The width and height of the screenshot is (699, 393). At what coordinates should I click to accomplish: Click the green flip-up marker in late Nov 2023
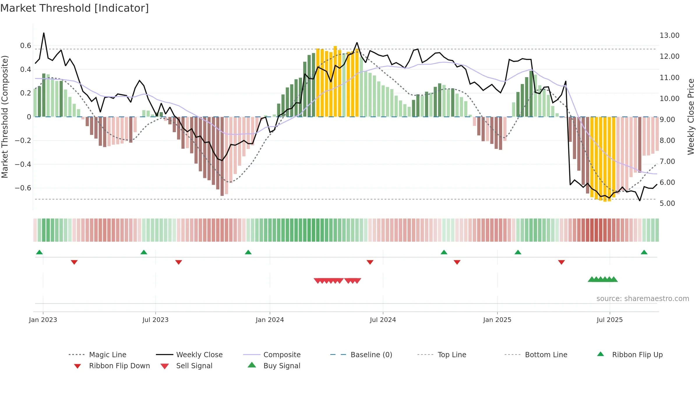tap(248, 252)
